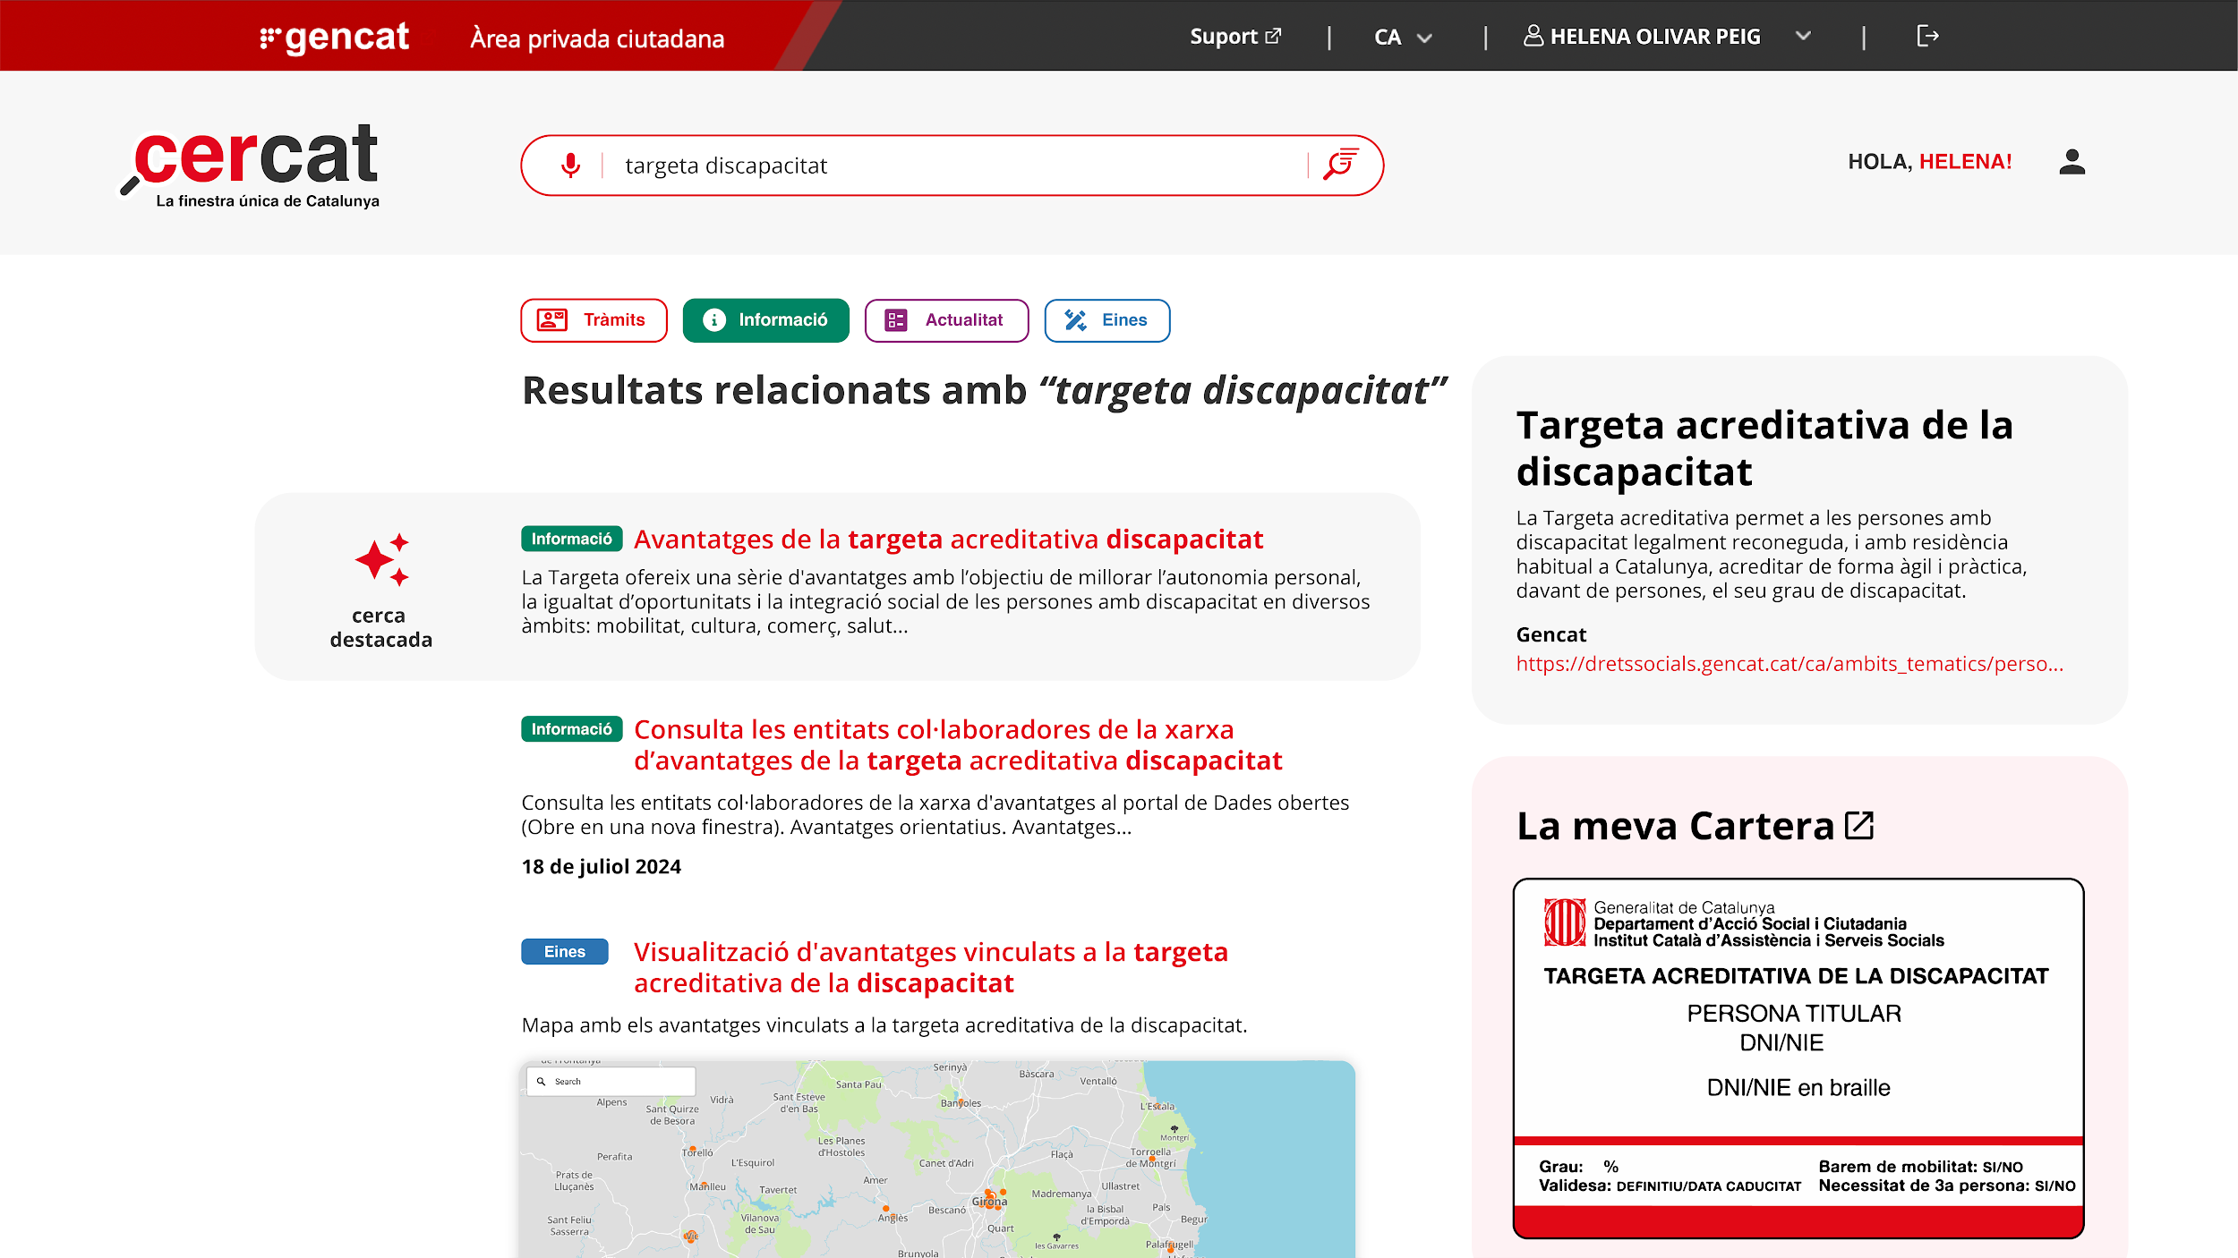Select the Actualitat filter tab
The image size is (2238, 1258).
946,320
